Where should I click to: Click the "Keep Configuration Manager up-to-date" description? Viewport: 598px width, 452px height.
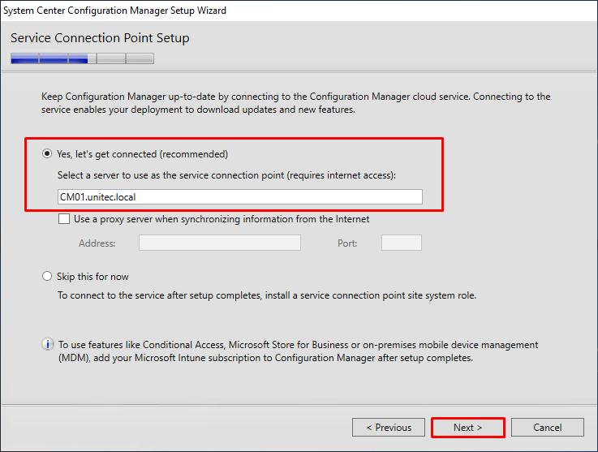(x=296, y=103)
